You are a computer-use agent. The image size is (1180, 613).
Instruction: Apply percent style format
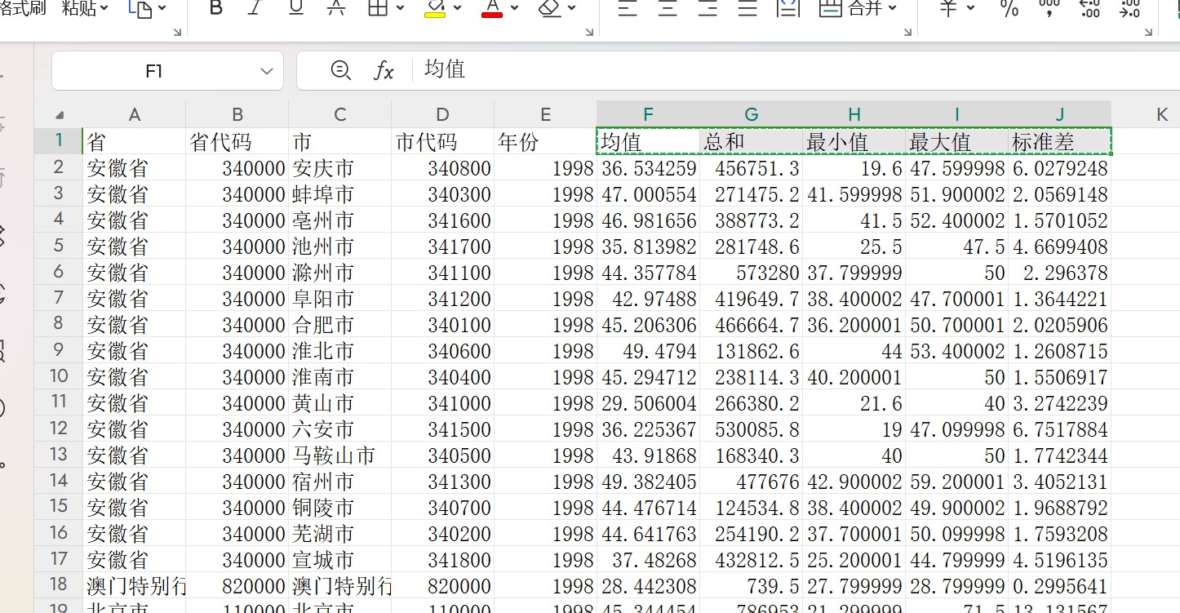point(1009,8)
